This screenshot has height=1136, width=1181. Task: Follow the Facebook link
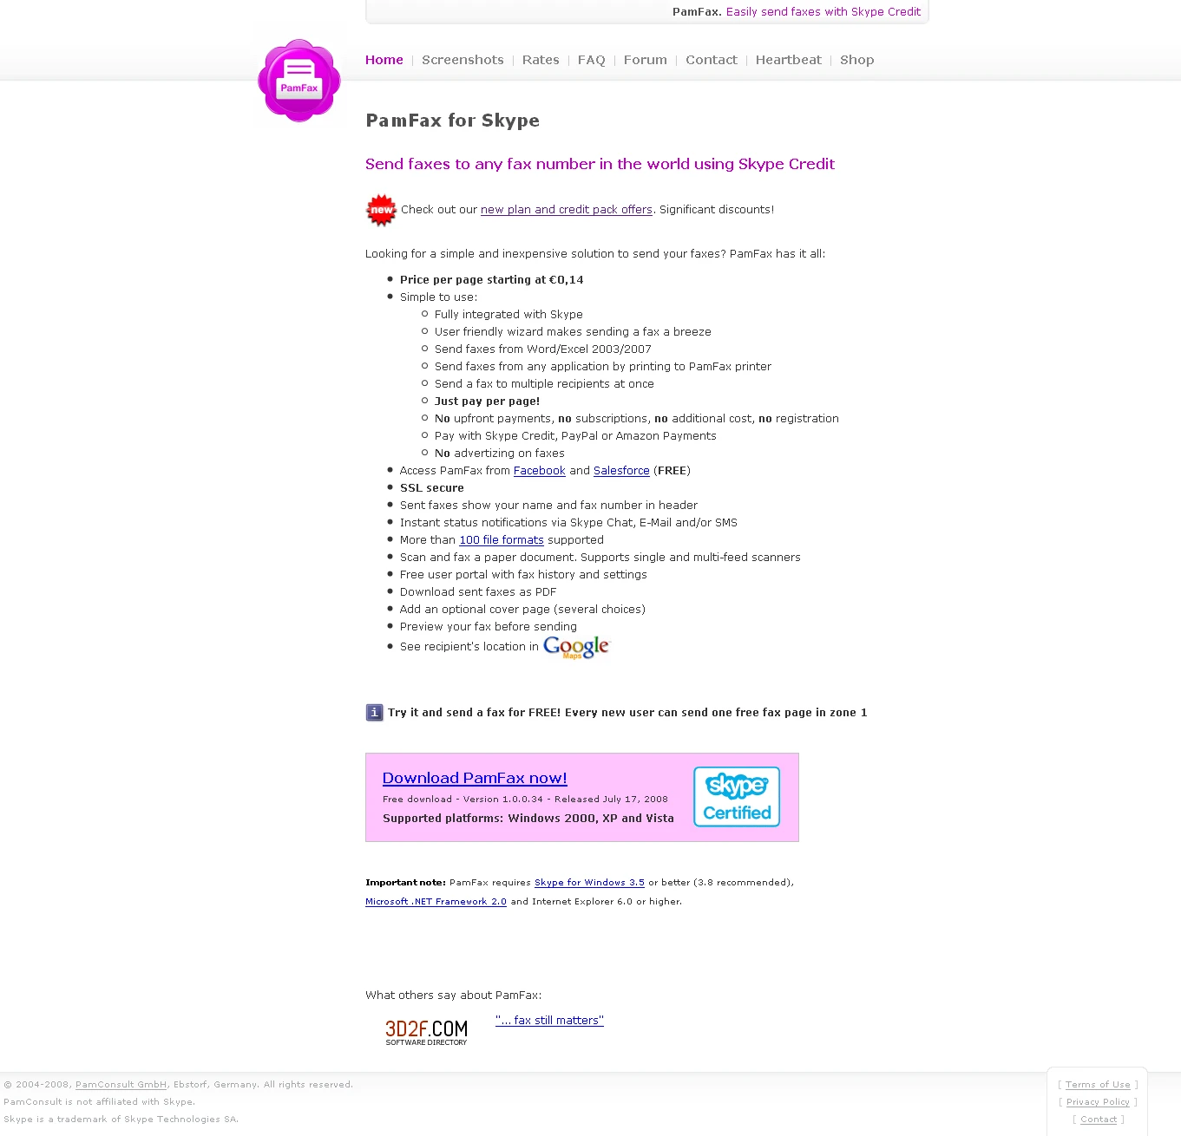pyautogui.click(x=540, y=471)
